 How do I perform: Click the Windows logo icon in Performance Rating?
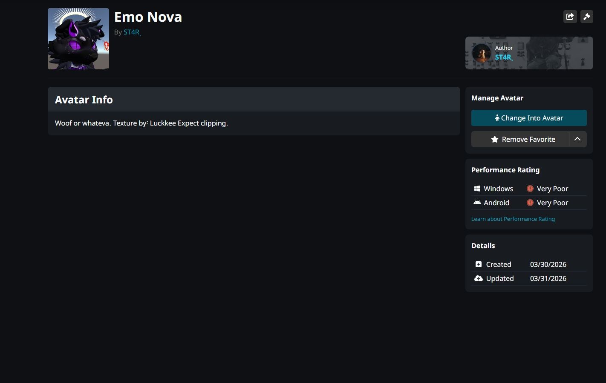[x=477, y=189]
